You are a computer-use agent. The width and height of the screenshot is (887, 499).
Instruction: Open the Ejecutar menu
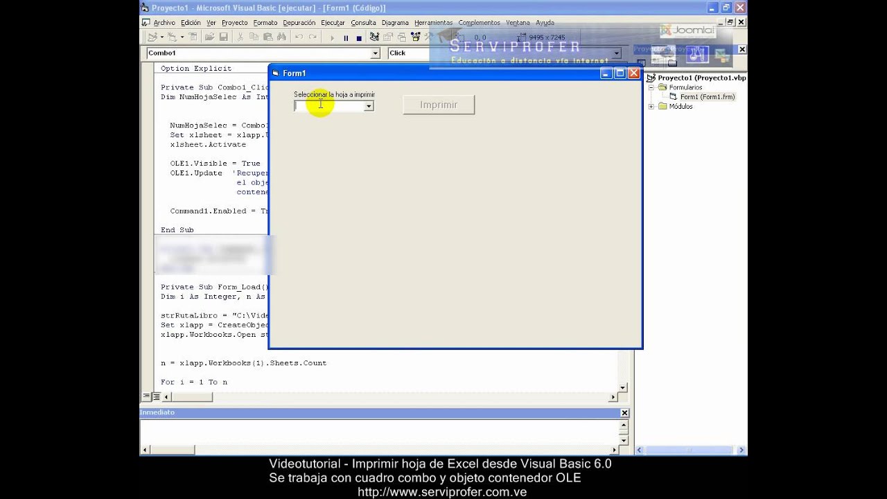click(333, 23)
